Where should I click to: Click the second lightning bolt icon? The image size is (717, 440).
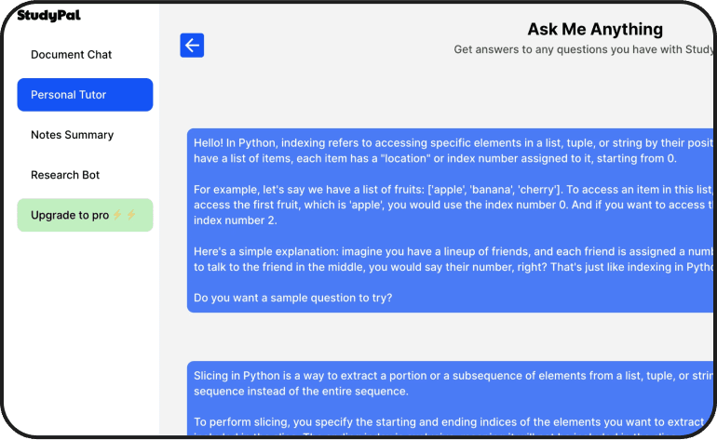pyautogui.click(x=131, y=214)
